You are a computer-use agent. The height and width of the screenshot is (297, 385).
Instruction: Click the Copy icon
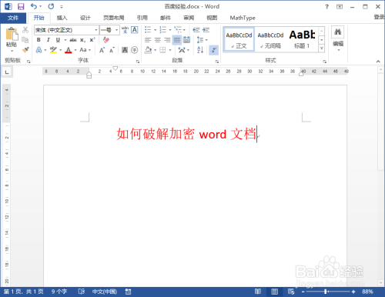[x=25, y=40]
